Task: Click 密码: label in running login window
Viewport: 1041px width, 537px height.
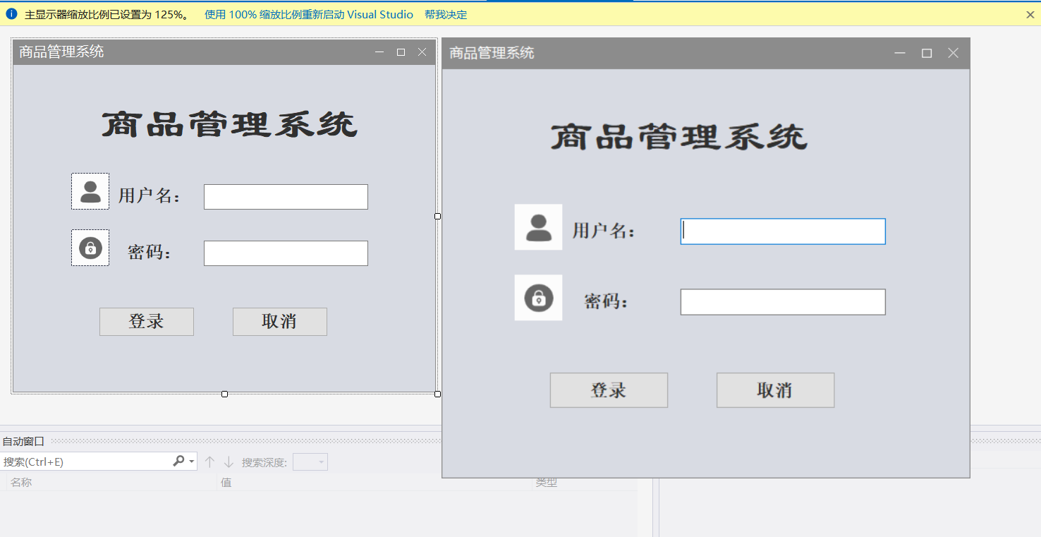Action: click(x=607, y=301)
